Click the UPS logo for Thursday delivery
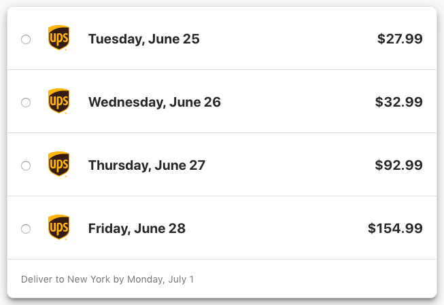Screen dimensions: 444x305 pyautogui.click(x=58, y=164)
